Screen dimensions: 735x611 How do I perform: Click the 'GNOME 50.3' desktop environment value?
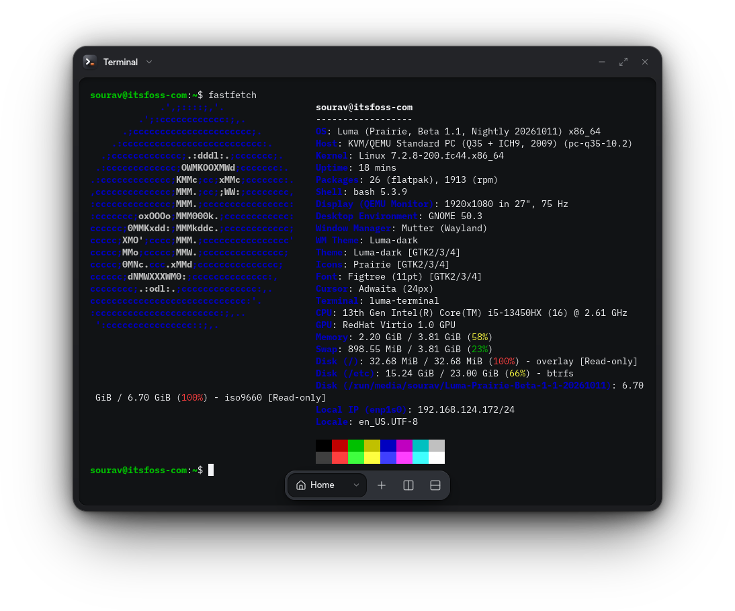[x=455, y=216]
